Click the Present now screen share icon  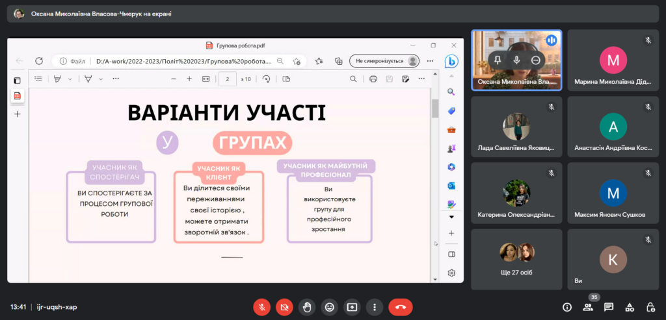352,306
